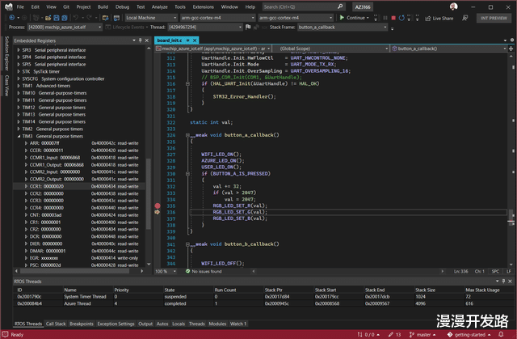Restart debugging with the circular arrow
Image resolution: width=517 pixels, height=339 pixels.
(401, 18)
